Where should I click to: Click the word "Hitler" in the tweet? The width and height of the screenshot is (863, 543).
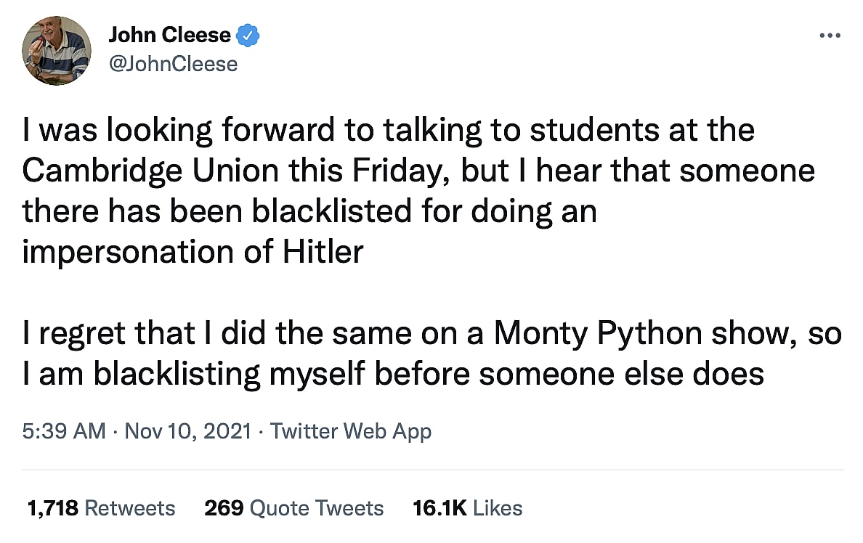[x=320, y=252]
